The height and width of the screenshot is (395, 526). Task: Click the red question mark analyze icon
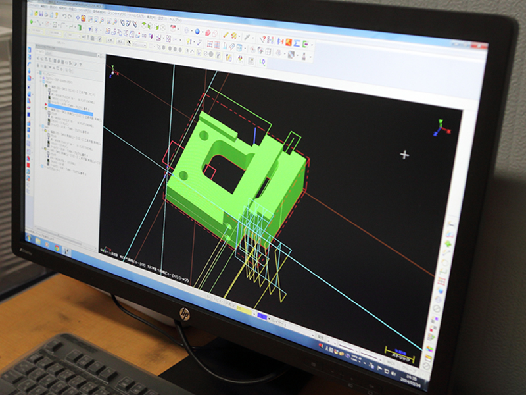tap(263, 39)
